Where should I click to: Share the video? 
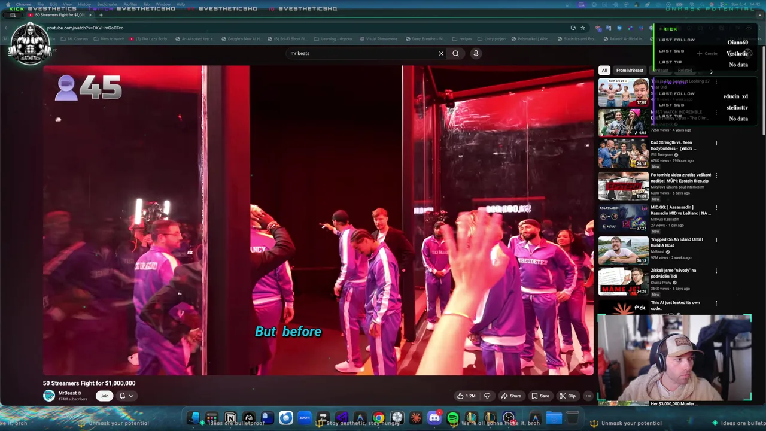tap(511, 396)
